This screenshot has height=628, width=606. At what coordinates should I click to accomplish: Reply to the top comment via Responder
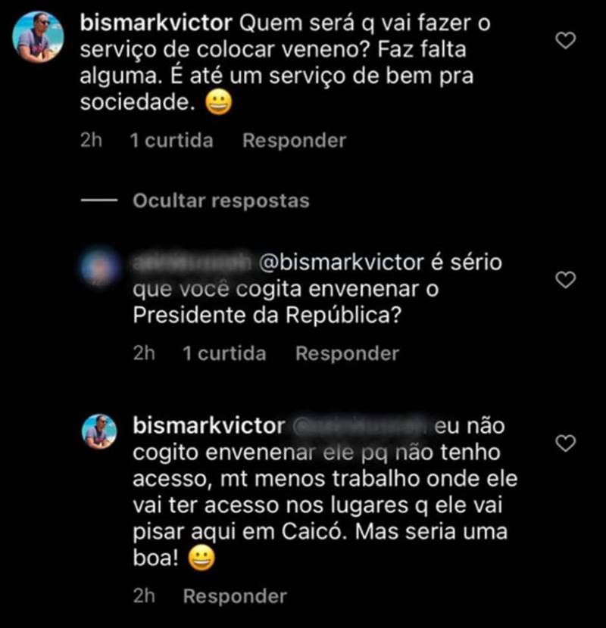coord(294,141)
